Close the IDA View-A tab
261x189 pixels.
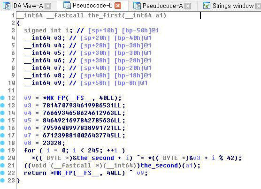[48, 6]
